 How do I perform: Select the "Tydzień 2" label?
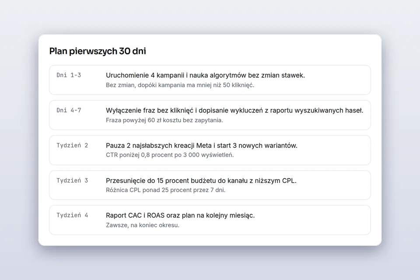pyautogui.click(x=72, y=145)
